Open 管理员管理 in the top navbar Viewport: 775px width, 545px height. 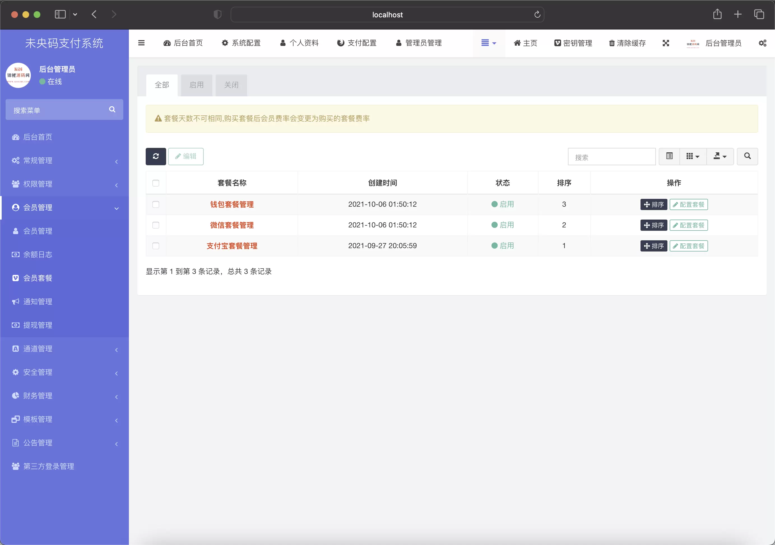point(419,43)
